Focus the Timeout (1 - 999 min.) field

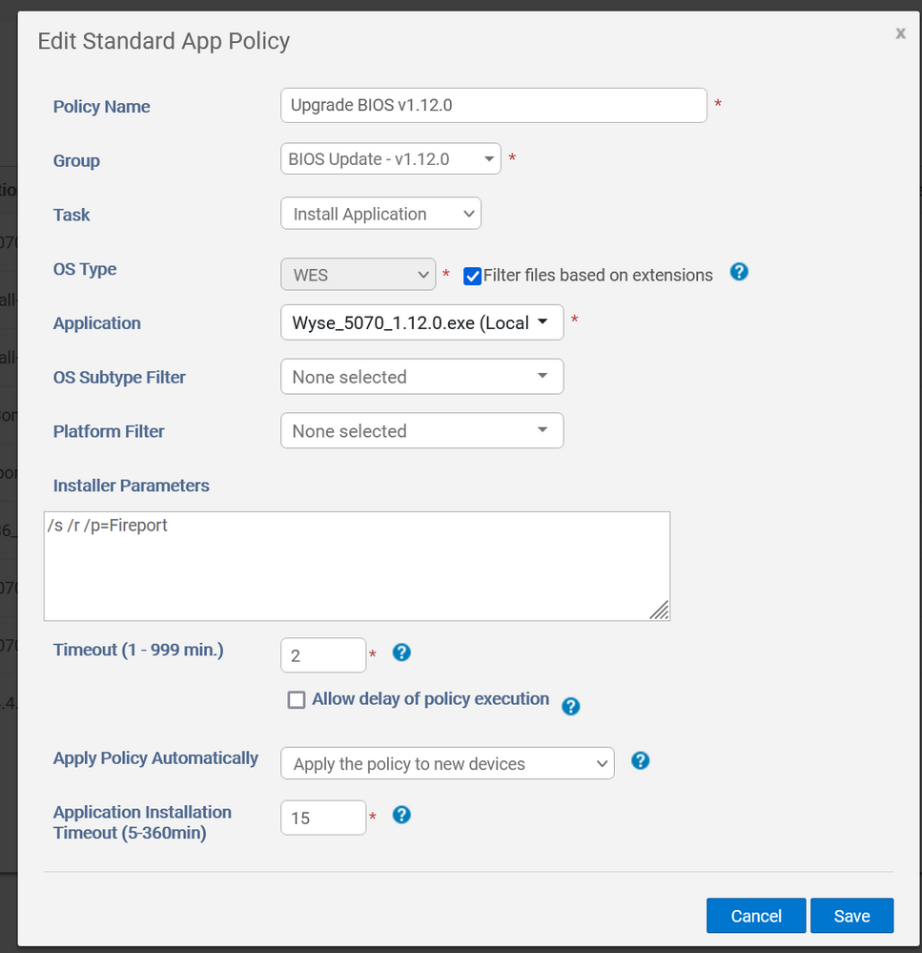pyautogui.click(x=323, y=655)
